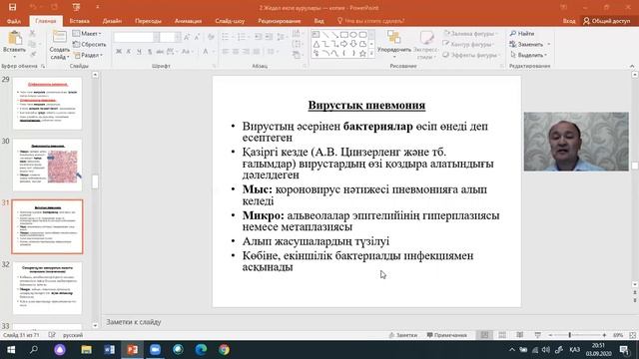Click the Increase Font Size icon
The height and width of the screenshot is (359, 639).
187,38
